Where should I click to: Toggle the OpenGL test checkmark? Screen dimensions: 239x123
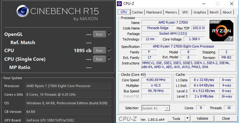coord(110,34)
